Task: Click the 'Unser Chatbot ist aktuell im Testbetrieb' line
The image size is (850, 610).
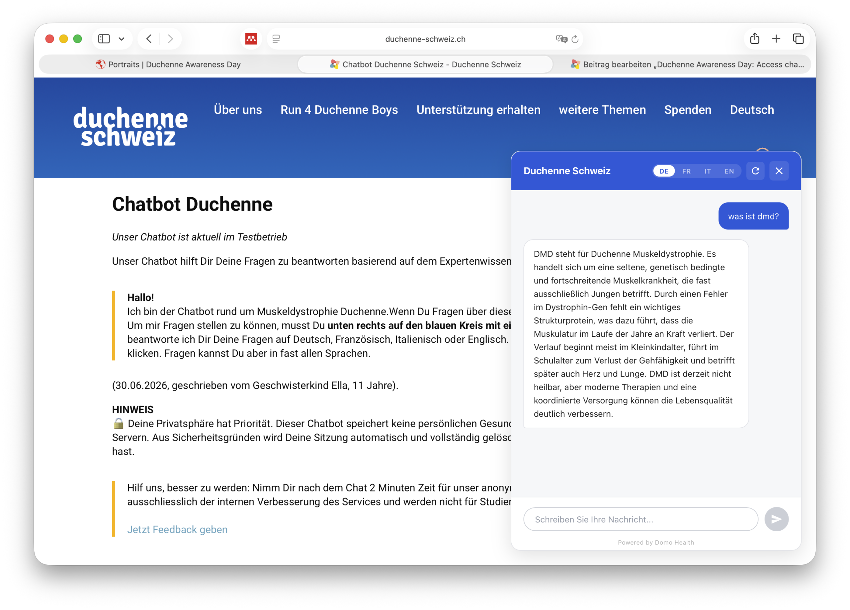Action: coord(199,237)
